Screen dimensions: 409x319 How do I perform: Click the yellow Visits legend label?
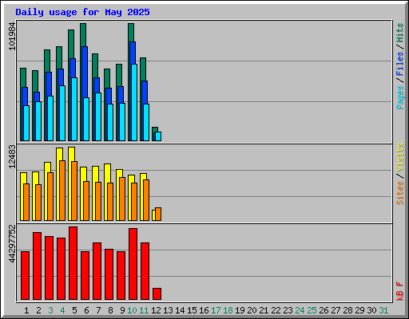pyautogui.click(x=400, y=158)
